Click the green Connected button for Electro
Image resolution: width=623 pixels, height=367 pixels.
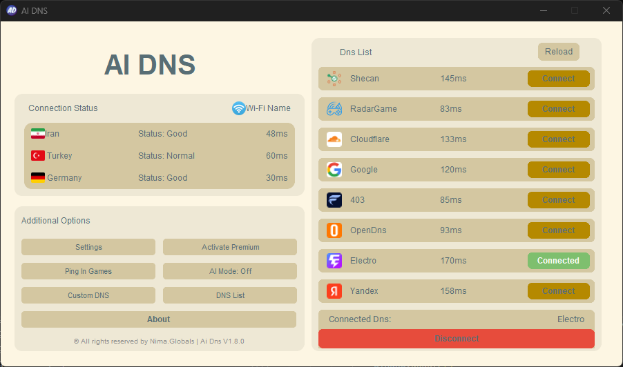[558, 261]
